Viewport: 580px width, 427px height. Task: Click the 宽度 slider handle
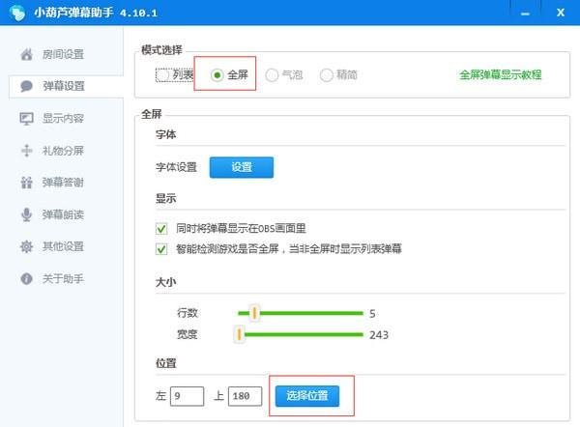coord(239,334)
